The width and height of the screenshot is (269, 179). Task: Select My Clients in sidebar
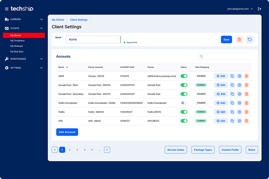24,36
